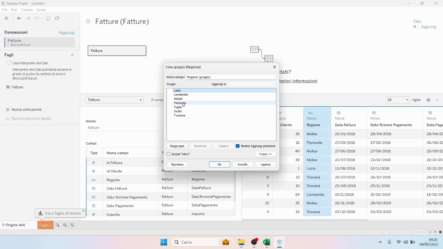
Task: Enable Usa Interprete dei Dati checkbox
Action: tap(9, 63)
